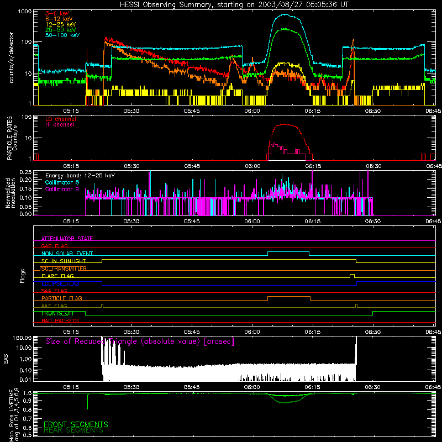Click '10.00' on the SAS axis
Viewport: 442px width, 442px height.
pos(24,348)
